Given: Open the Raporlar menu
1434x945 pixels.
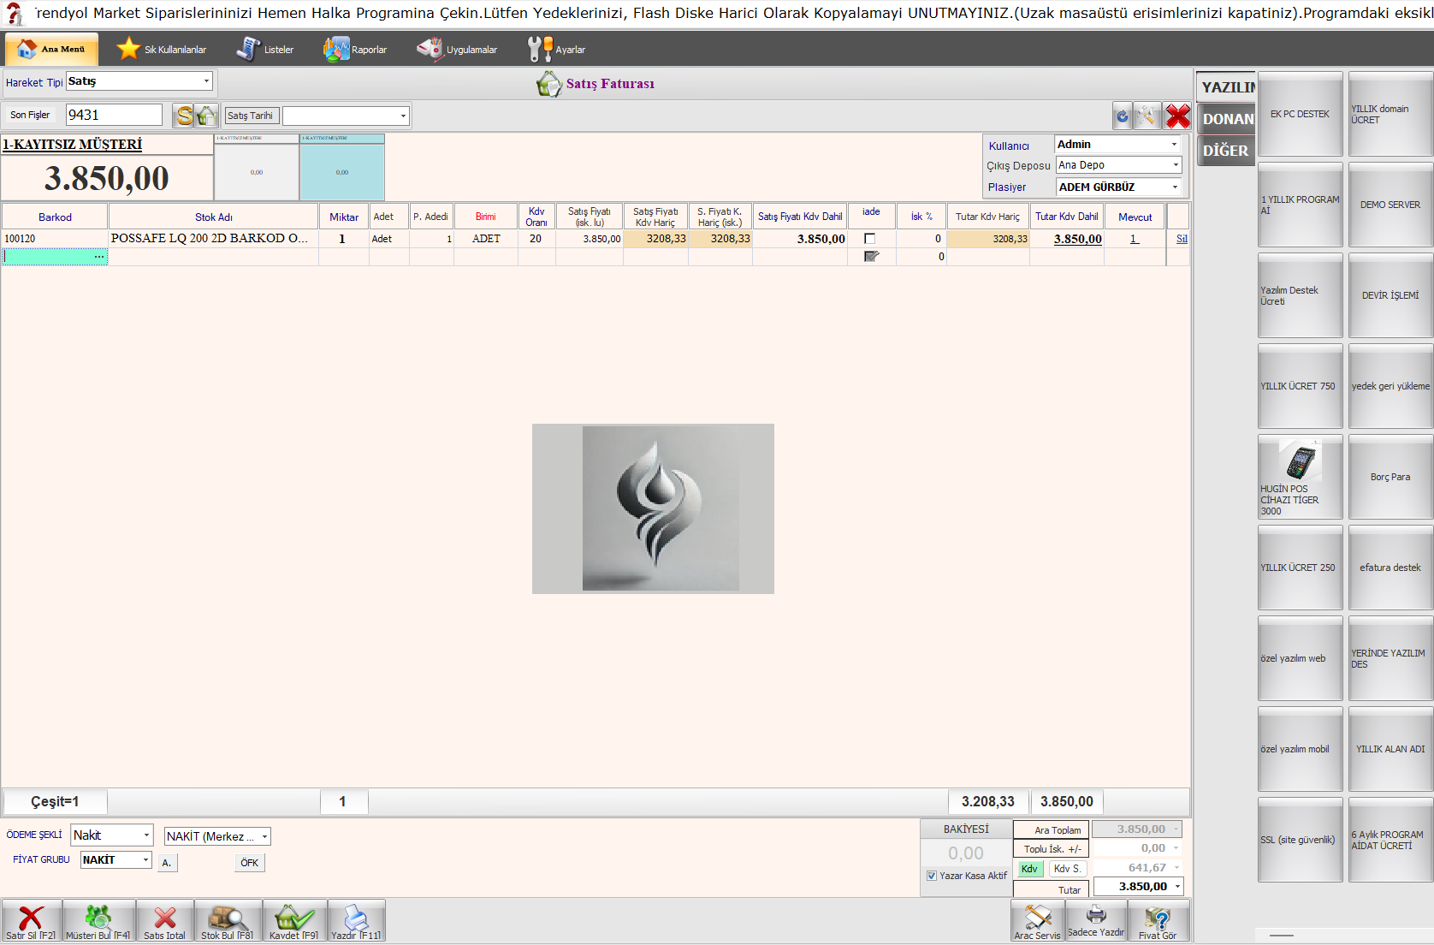Looking at the screenshot, I should [355, 50].
